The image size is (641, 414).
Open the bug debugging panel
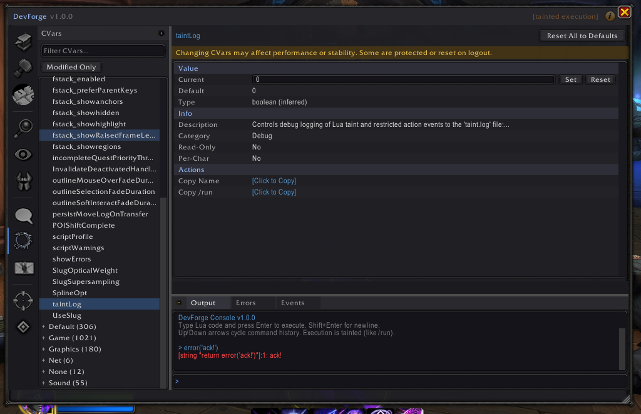point(23,181)
